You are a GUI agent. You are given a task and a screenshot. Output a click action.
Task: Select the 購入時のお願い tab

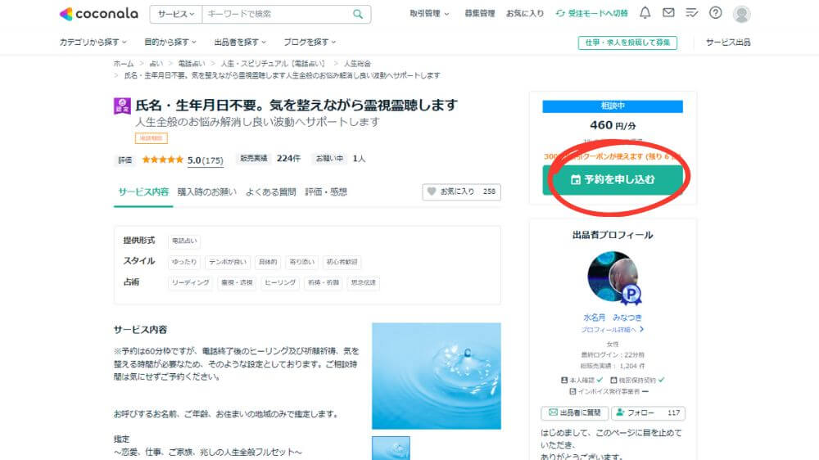(207, 192)
